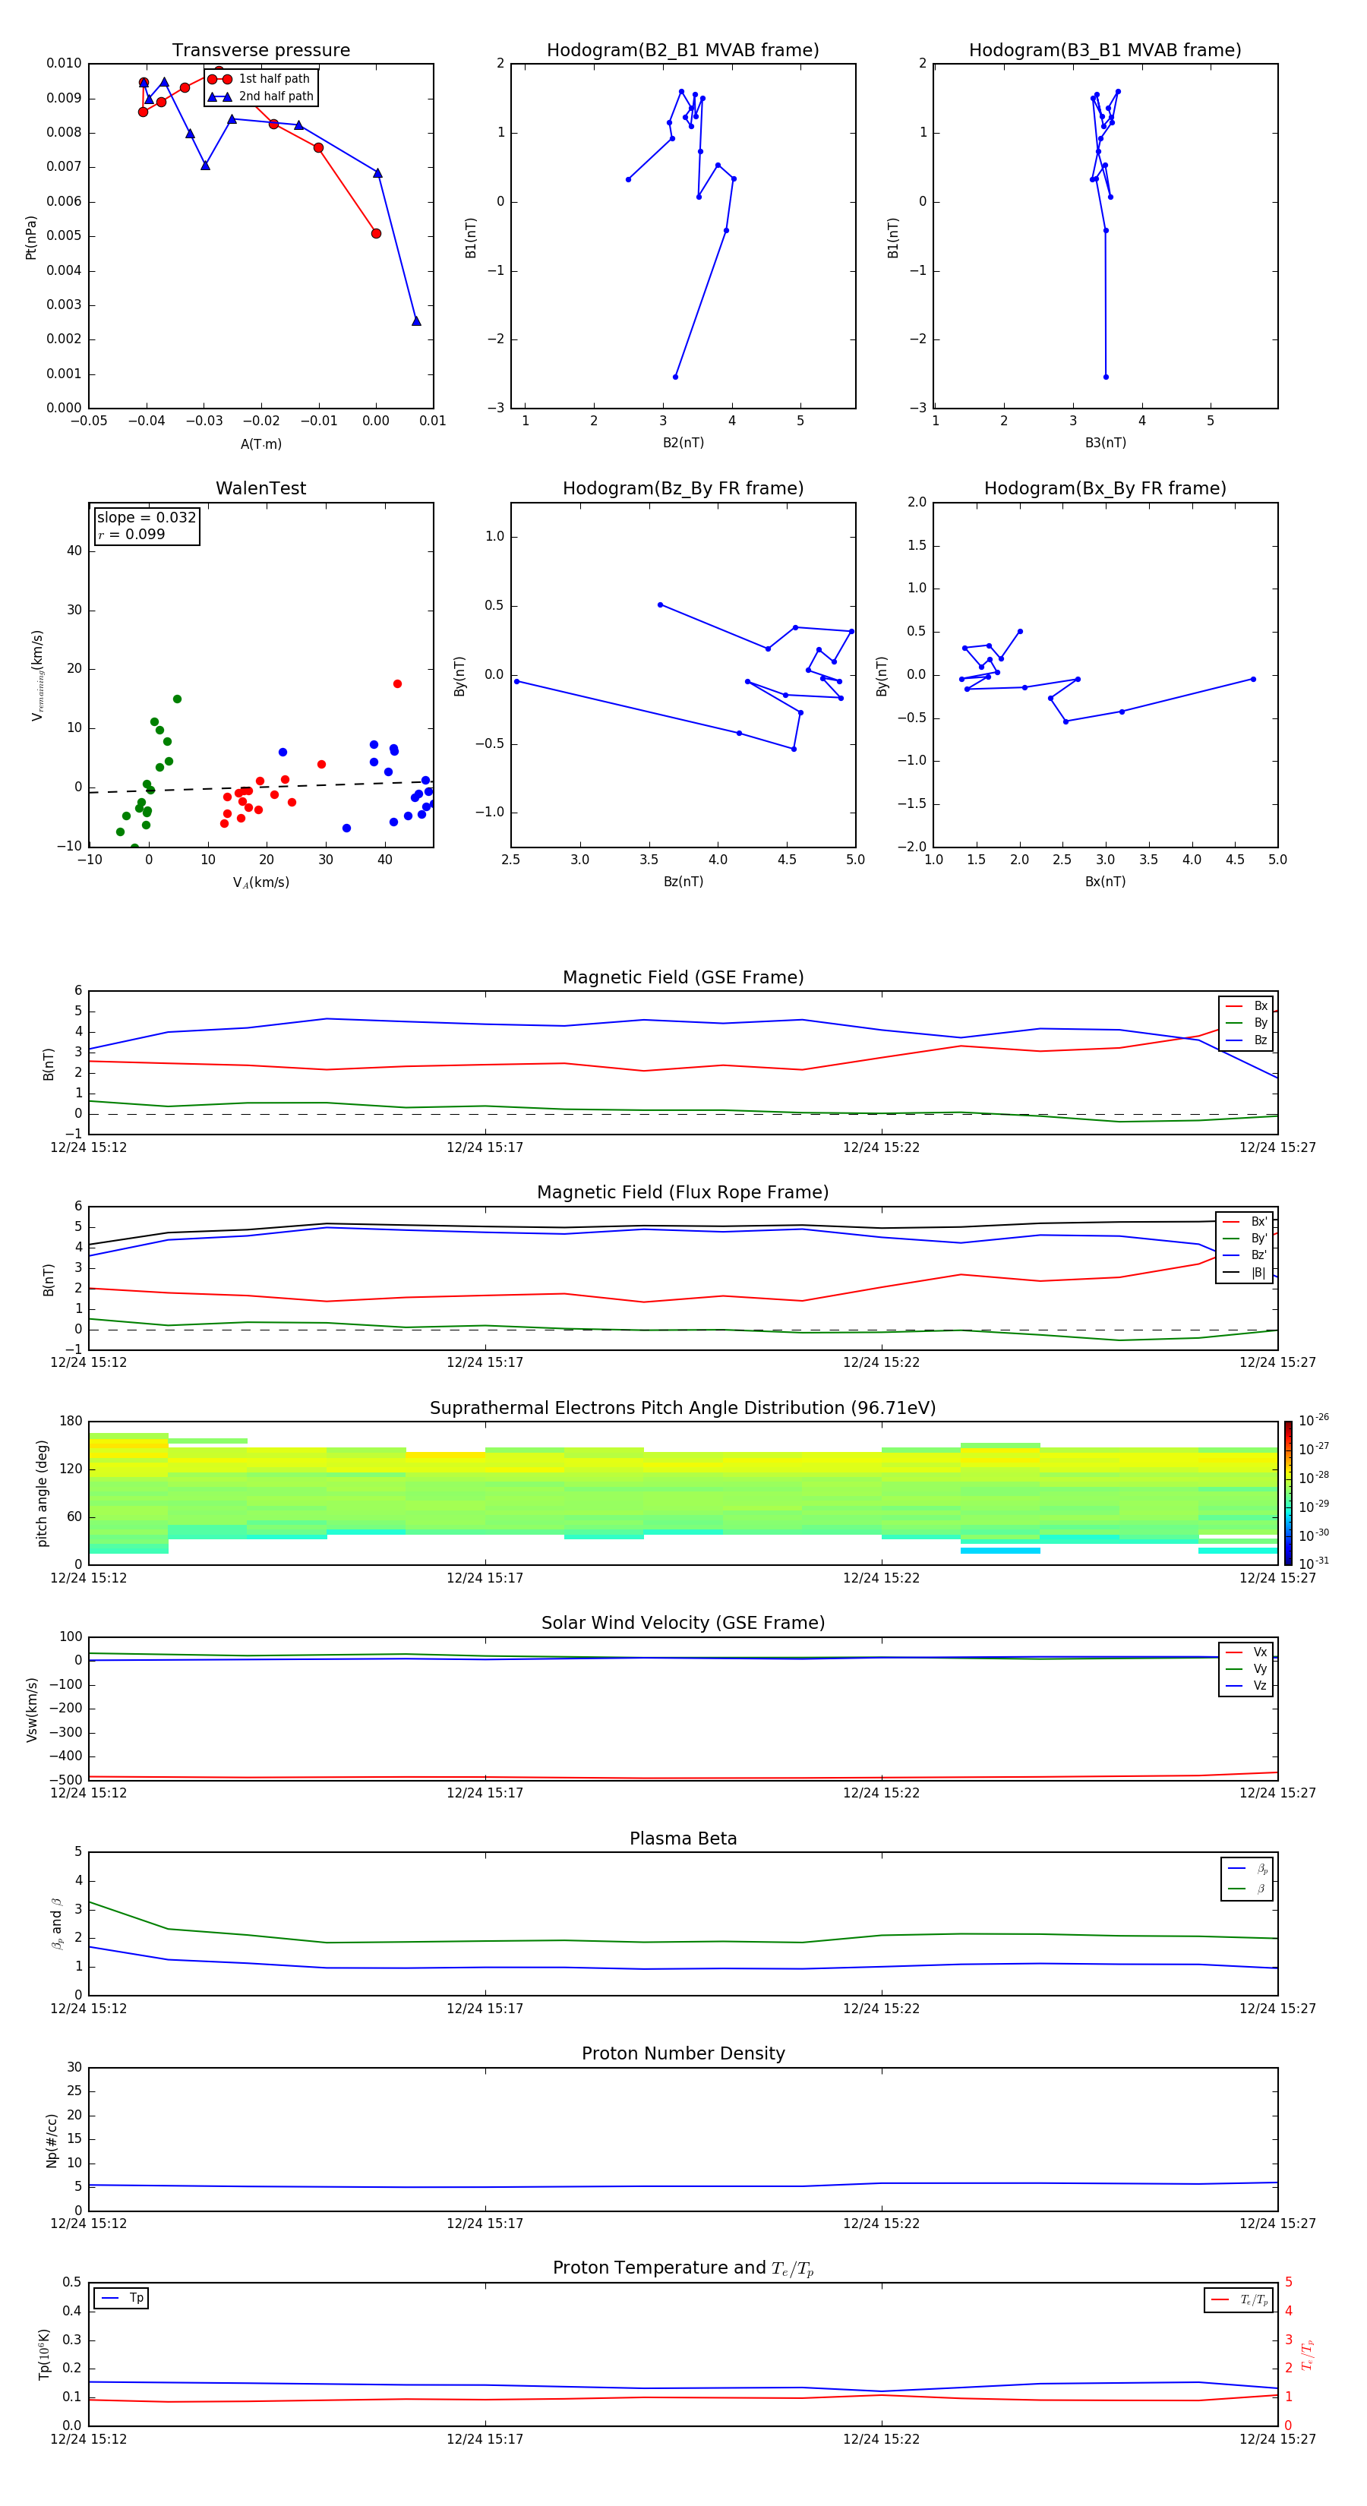Click the 'pitch angle (deg)' axis label

pos(42,1493)
